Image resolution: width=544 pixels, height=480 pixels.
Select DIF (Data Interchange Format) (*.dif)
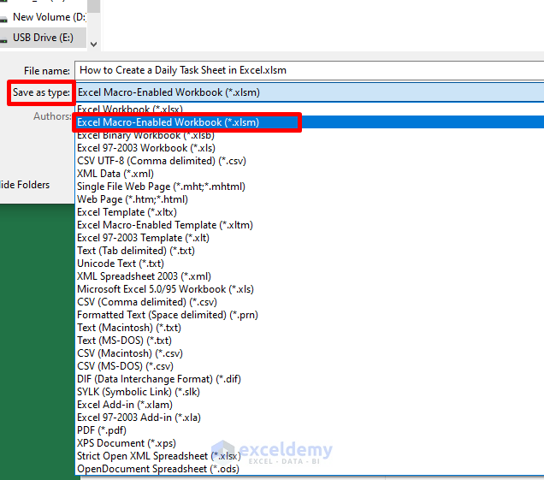[x=310, y=379]
